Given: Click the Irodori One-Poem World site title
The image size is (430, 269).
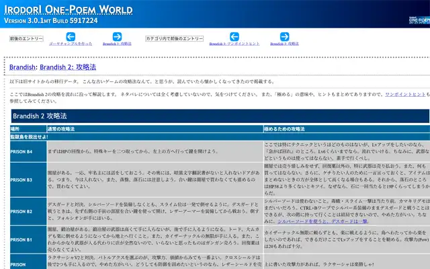Looking at the screenshot, I should coord(69,9).
